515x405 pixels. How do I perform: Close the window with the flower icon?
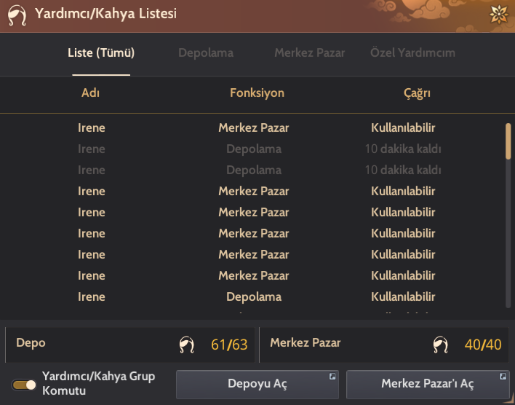point(499,14)
